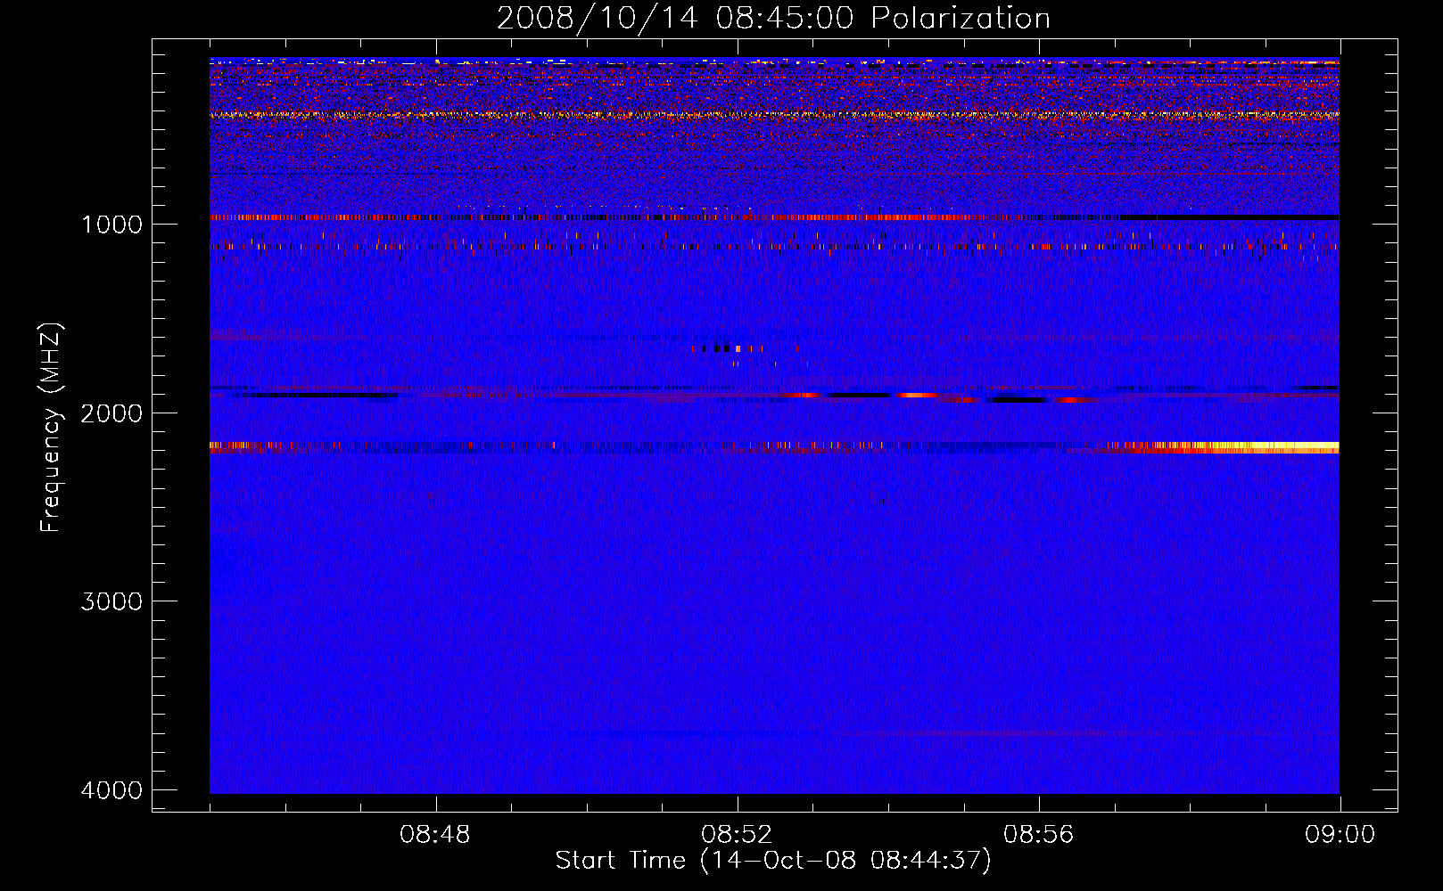Click the 08:48 time tick label

(x=435, y=835)
